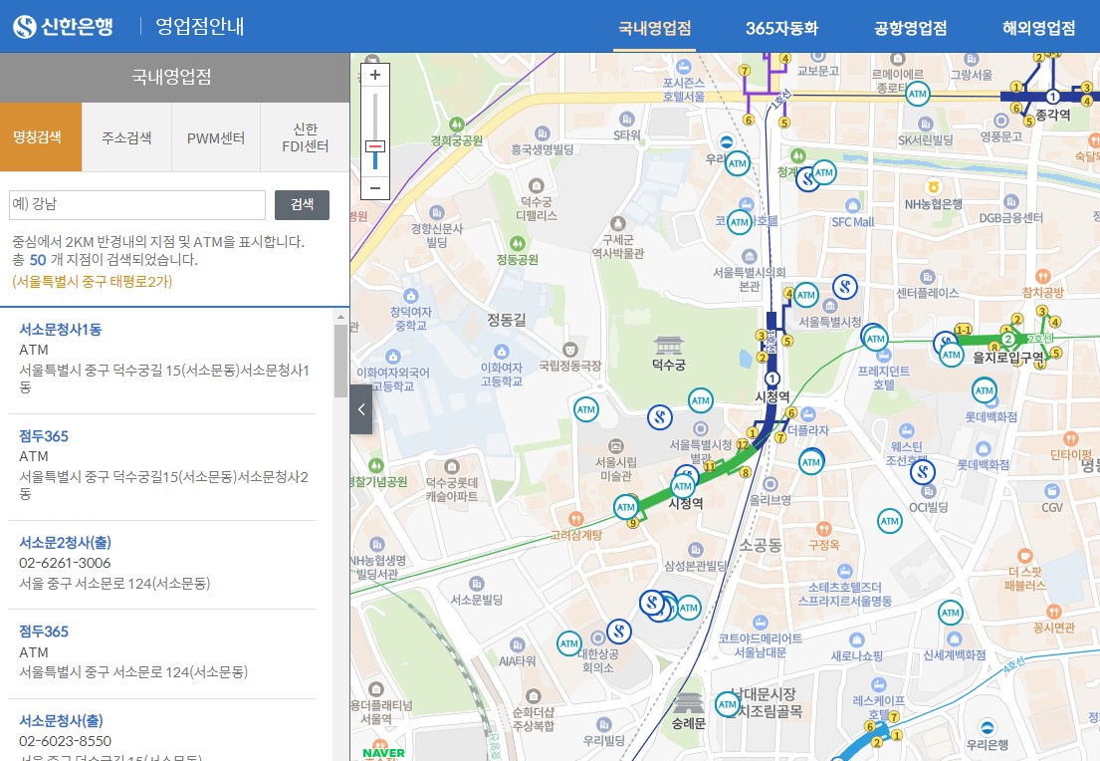Select the Shinhan branch icon near 덕수궁
This screenshot has height=761, width=1100.
pyautogui.click(x=660, y=417)
